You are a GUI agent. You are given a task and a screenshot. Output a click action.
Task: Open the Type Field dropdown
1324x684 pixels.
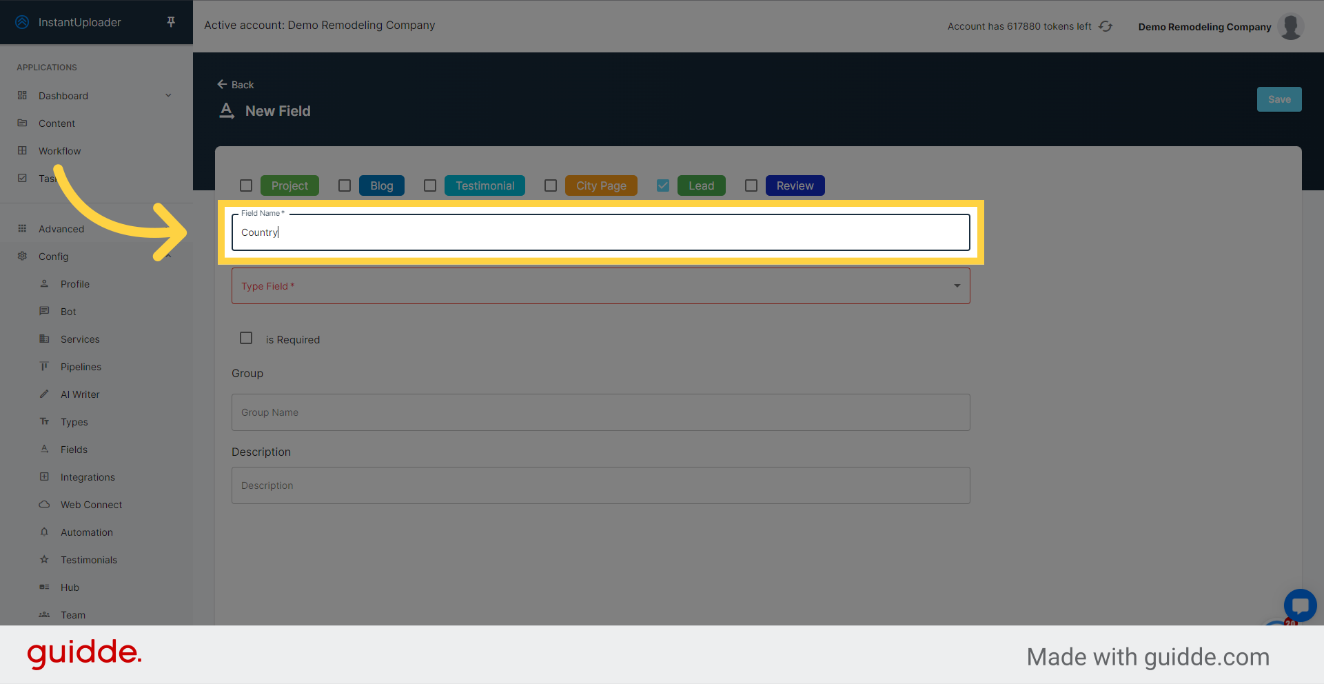point(601,285)
